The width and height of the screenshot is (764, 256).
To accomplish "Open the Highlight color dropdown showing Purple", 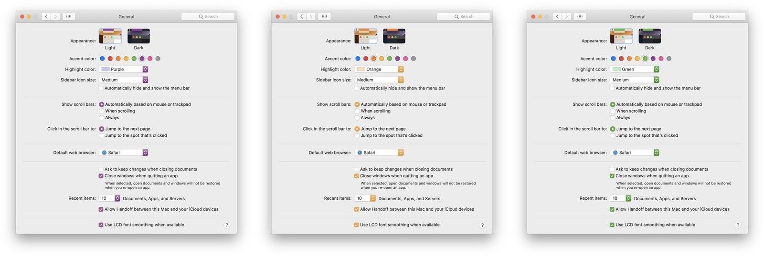I will (x=124, y=69).
